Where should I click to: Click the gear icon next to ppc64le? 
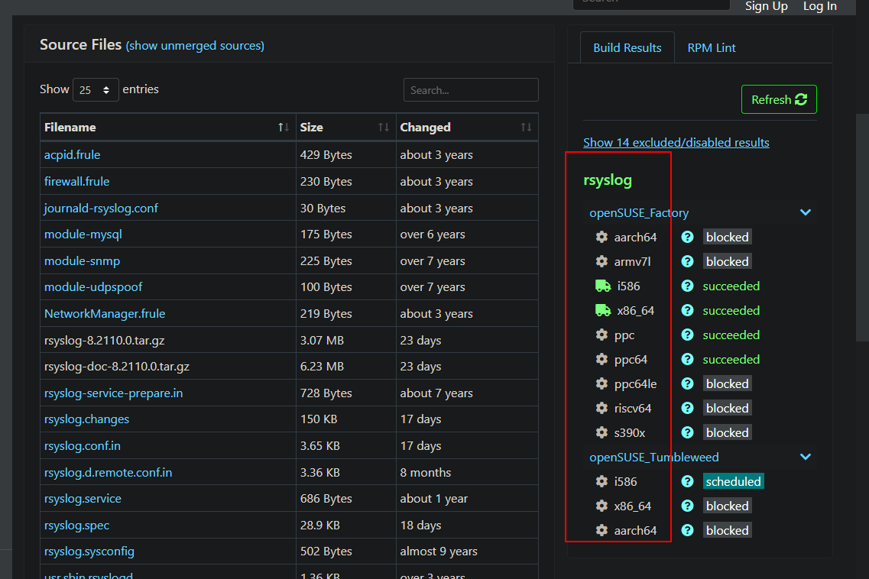click(x=601, y=383)
